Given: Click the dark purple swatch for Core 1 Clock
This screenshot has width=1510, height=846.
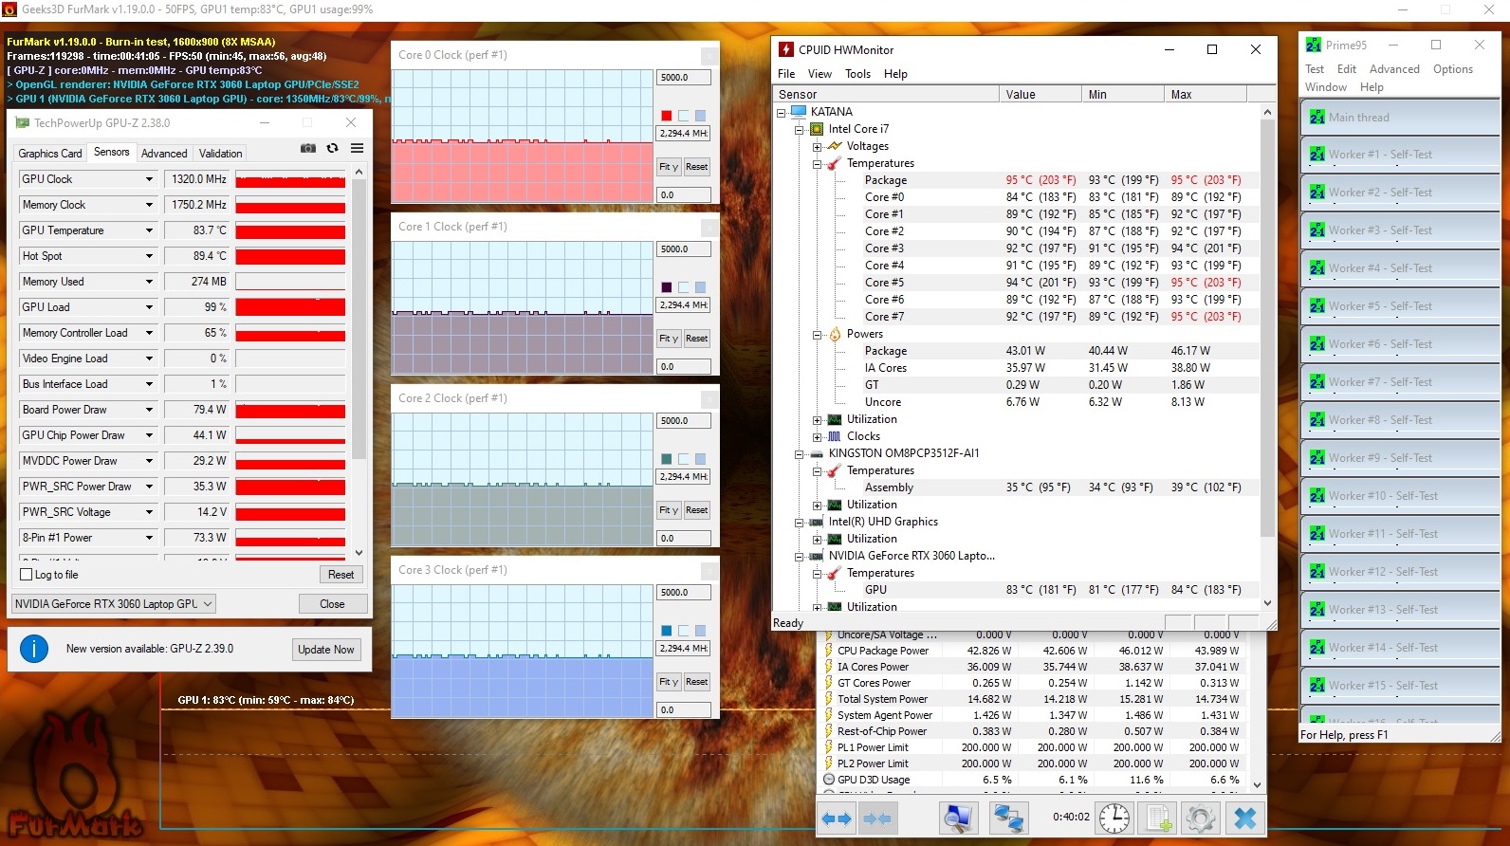Looking at the screenshot, I should tap(667, 287).
